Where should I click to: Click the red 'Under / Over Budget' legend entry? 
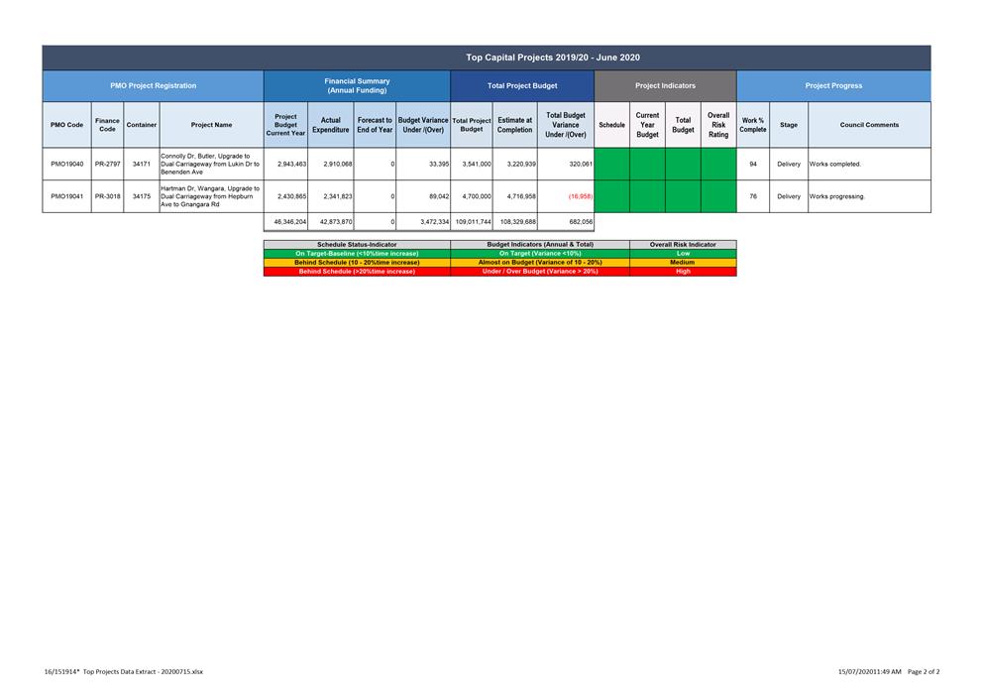(540, 271)
